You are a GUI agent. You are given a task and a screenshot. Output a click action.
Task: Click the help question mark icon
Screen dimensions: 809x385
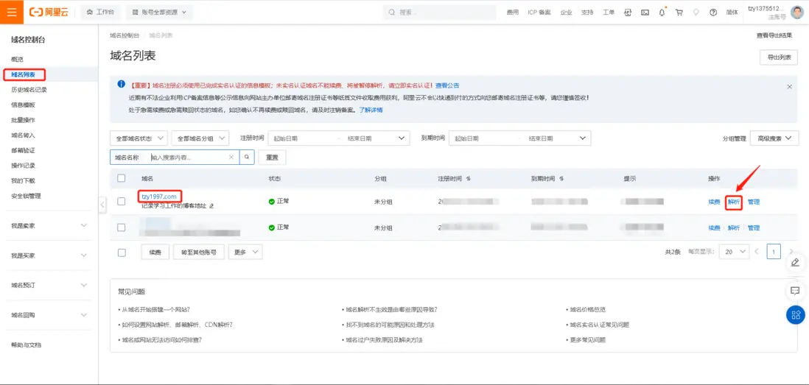click(x=713, y=13)
